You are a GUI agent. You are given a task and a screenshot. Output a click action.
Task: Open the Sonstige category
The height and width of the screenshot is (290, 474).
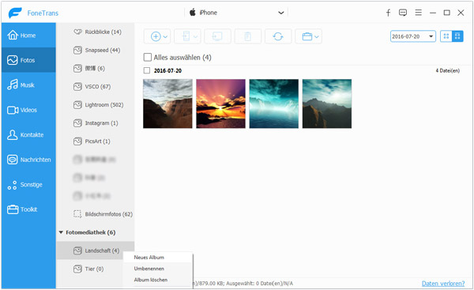28,184
